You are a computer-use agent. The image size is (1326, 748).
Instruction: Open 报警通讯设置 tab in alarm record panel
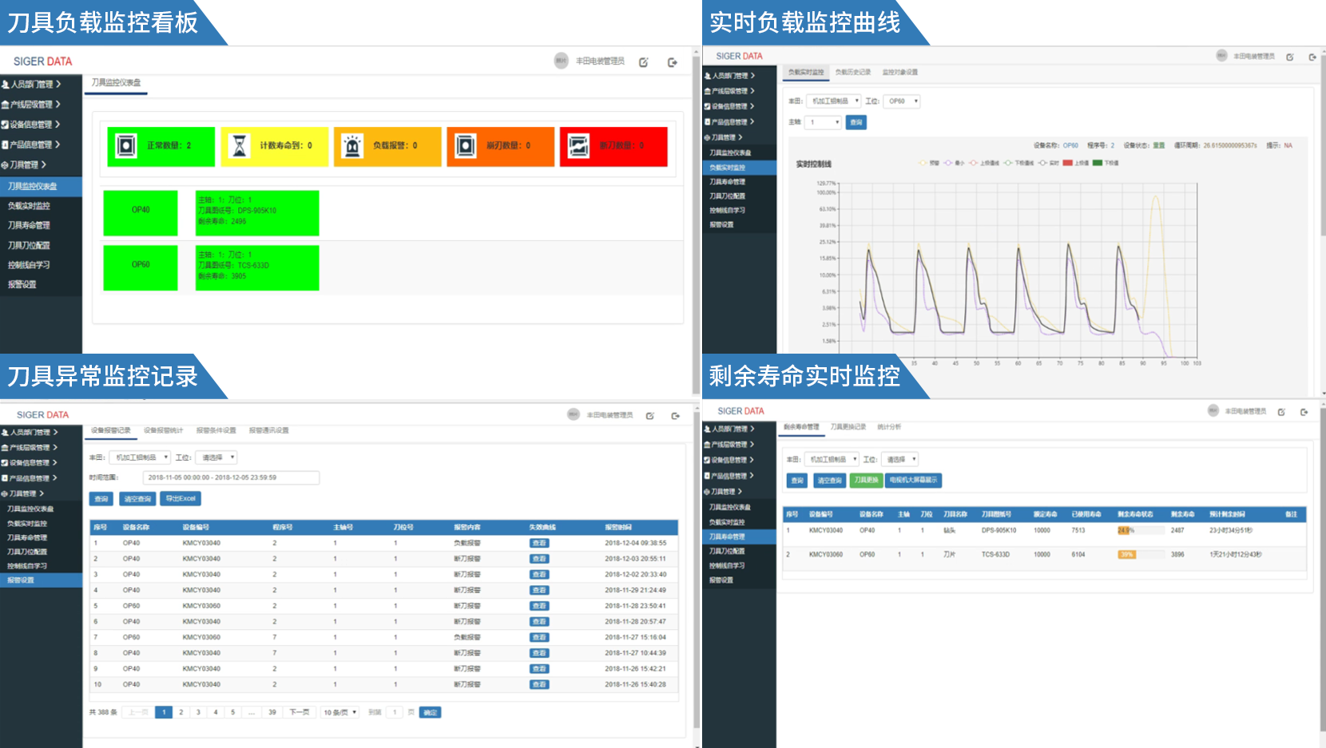pos(269,430)
